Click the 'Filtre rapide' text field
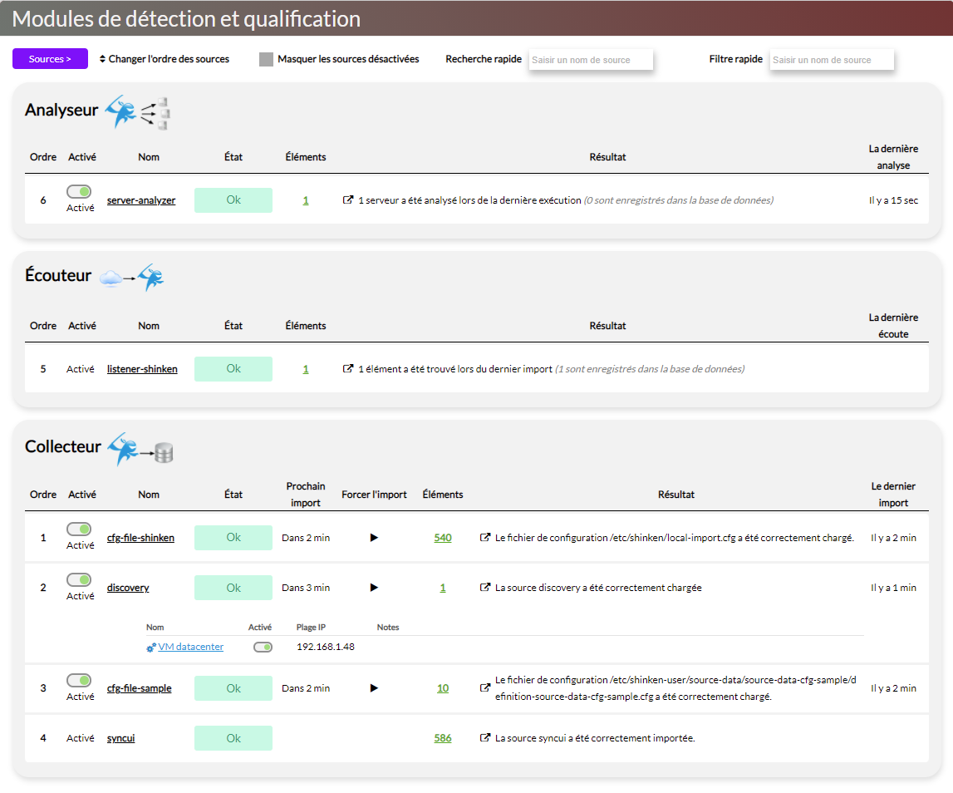 point(831,60)
